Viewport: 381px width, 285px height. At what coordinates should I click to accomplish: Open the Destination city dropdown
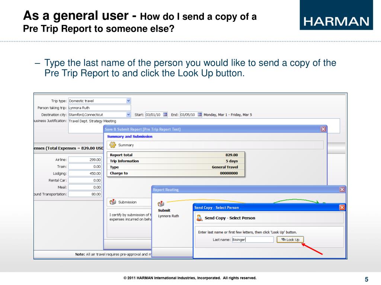128,115
